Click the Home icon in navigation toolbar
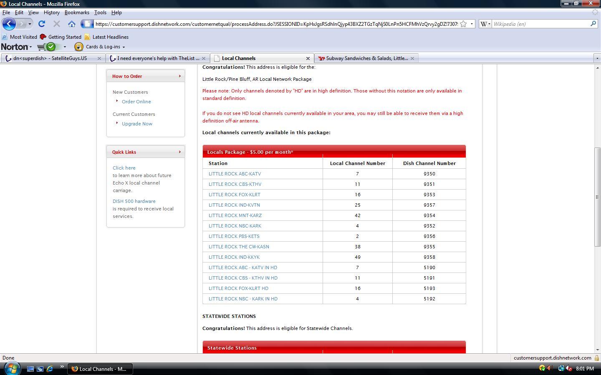601x375 pixels. click(72, 24)
